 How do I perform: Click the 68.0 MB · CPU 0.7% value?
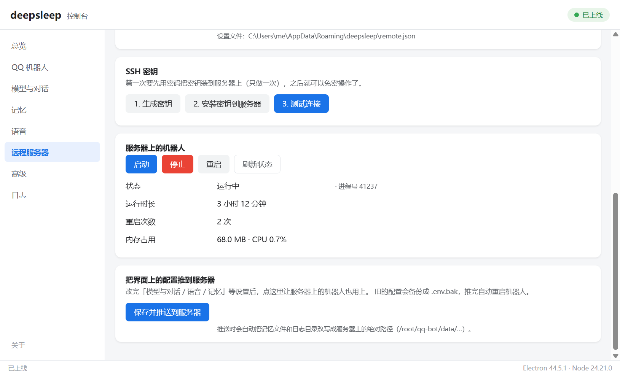click(252, 240)
